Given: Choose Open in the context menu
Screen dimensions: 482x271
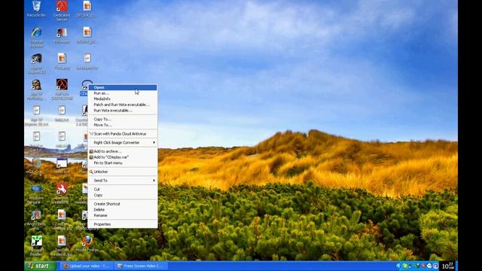Looking at the screenshot, I should [123, 87].
